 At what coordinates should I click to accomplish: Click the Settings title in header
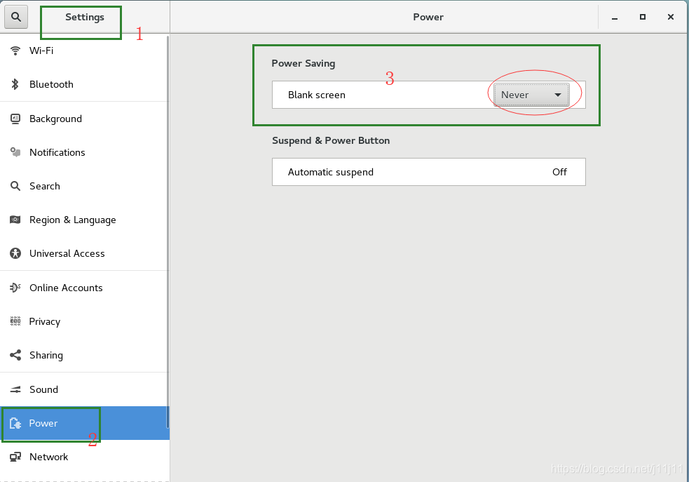click(x=85, y=17)
